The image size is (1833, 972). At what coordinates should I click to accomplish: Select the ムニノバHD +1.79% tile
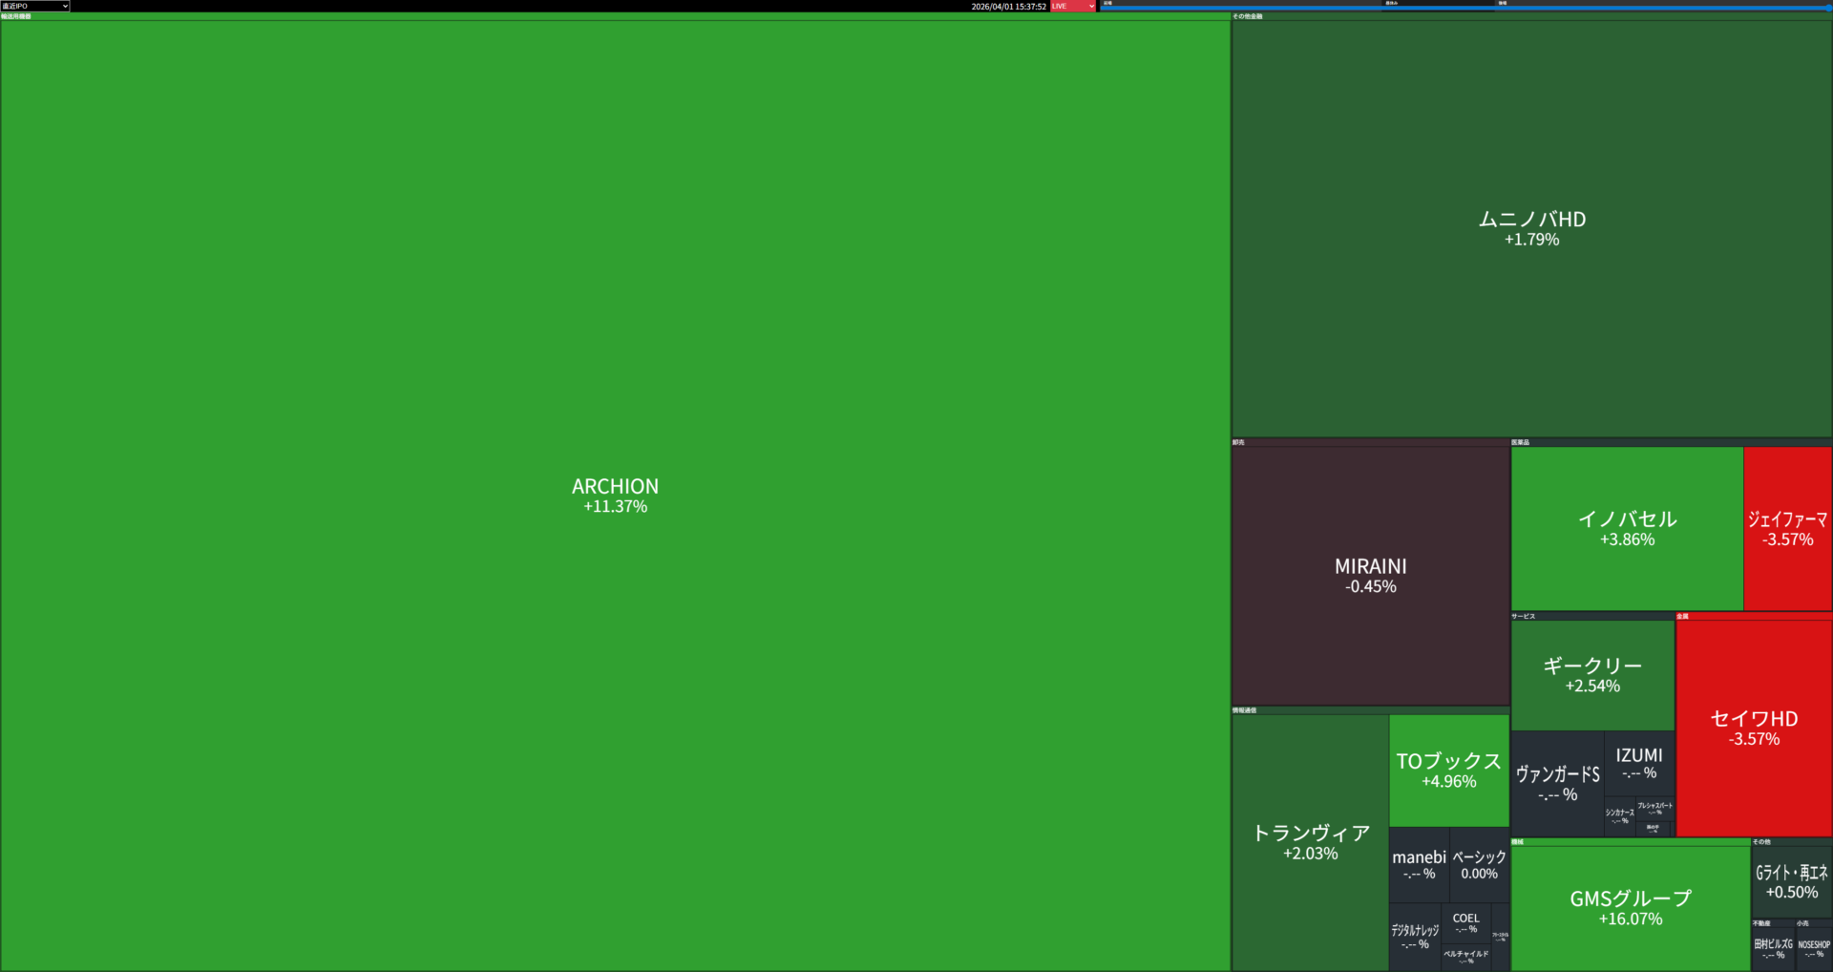1531,228
